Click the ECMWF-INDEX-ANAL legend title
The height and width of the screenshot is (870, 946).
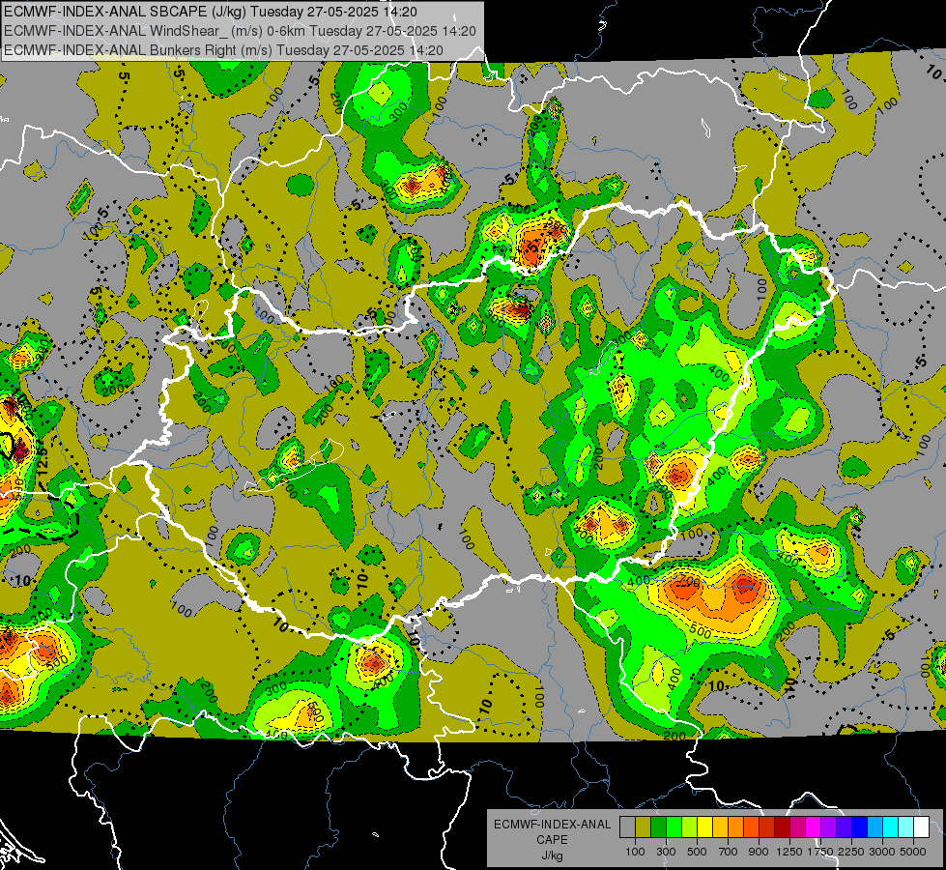[553, 825]
